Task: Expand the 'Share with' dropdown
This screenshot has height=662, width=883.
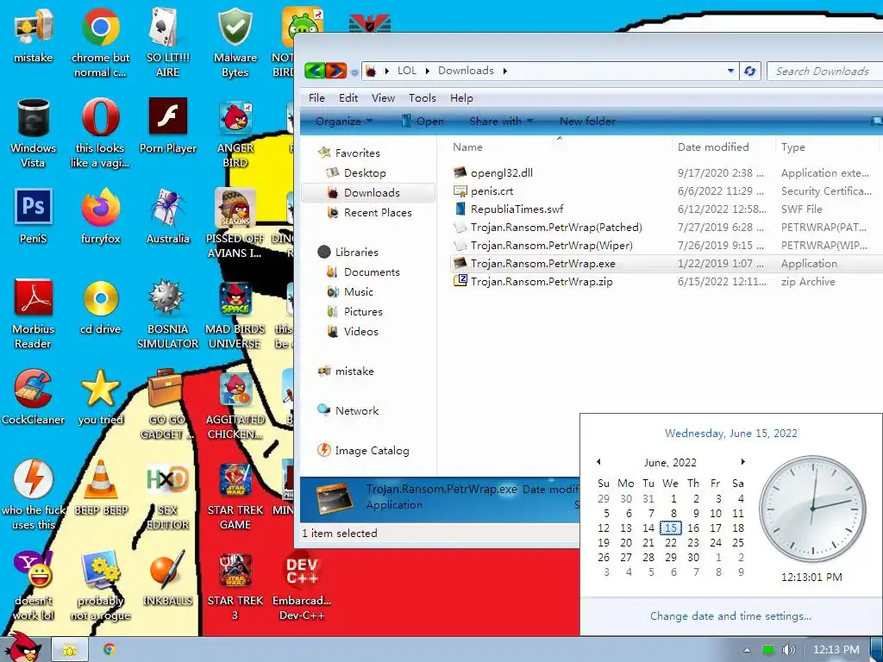Action: click(x=501, y=121)
